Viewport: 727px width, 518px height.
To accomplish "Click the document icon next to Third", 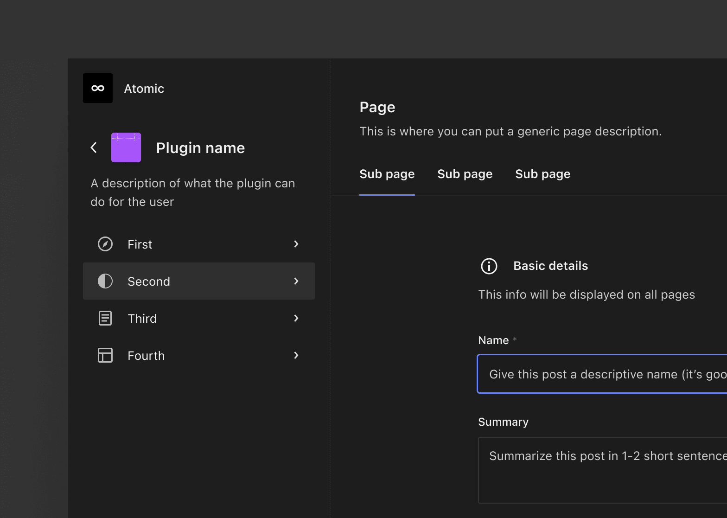I will [x=105, y=318].
